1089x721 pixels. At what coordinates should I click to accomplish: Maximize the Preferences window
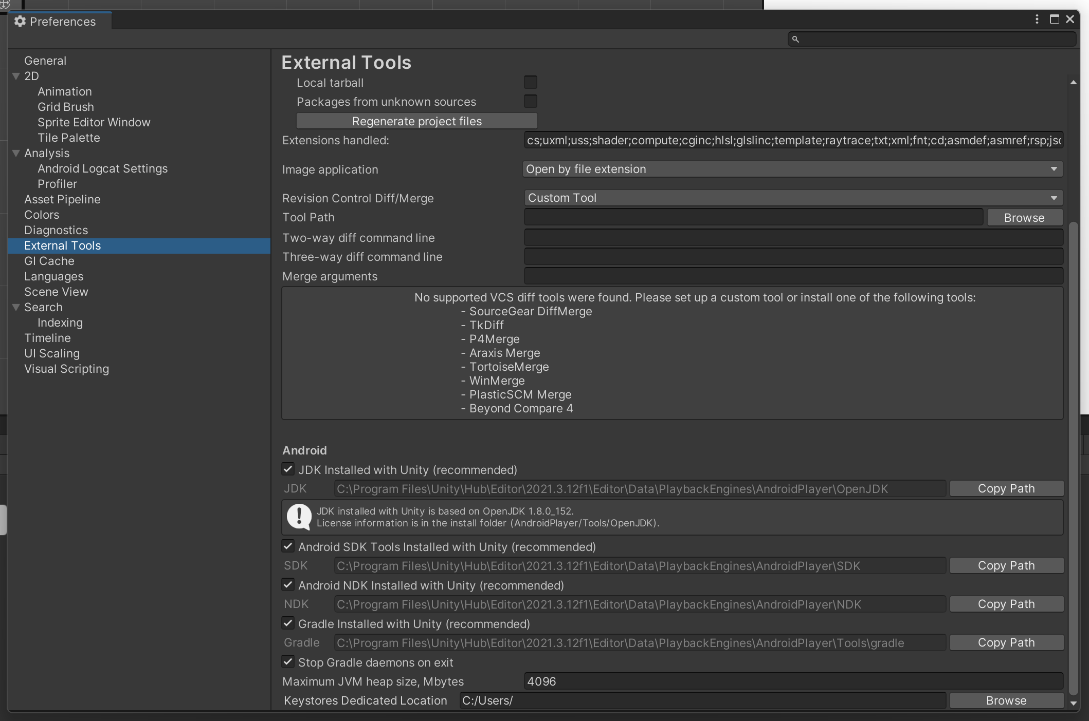(1054, 19)
